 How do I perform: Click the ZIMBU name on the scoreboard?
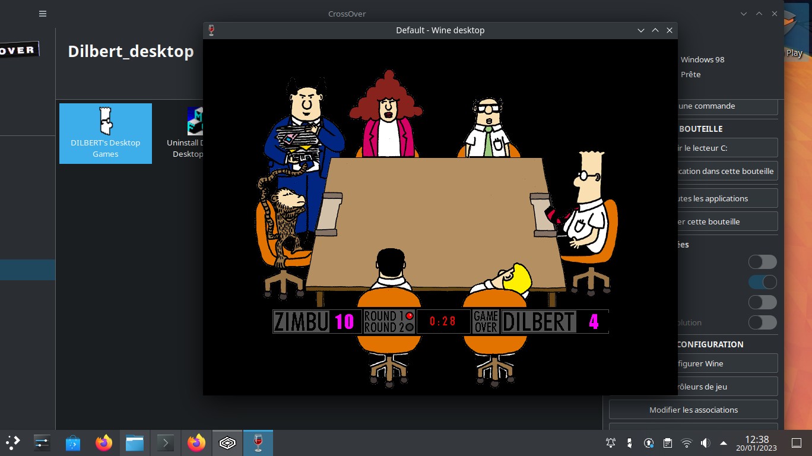point(301,322)
